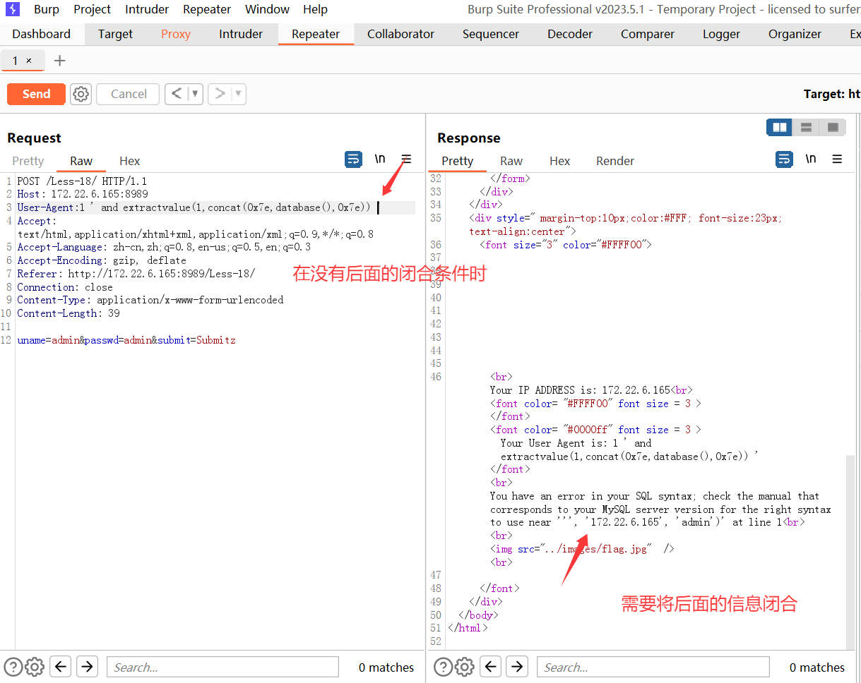861x683 pixels.
Task: Select side-by-side layout view
Action: tap(780, 128)
